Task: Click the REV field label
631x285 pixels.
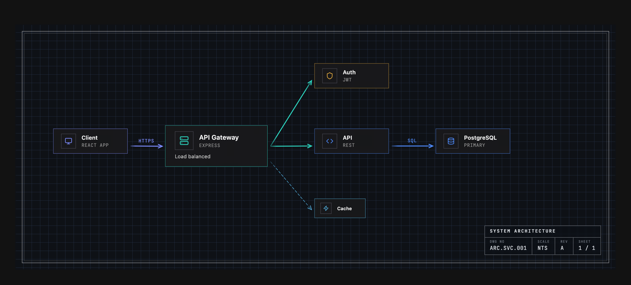Action: (564, 241)
